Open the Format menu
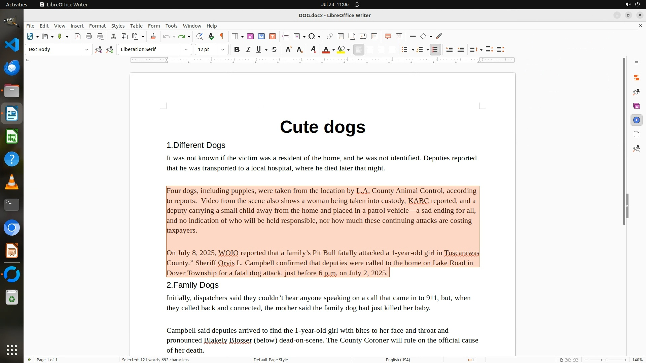The image size is (646, 363). tap(97, 26)
